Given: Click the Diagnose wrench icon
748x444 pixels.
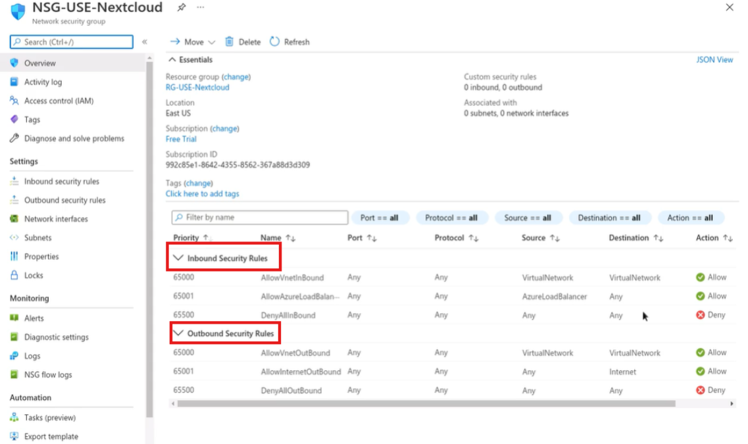Looking at the screenshot, I should (14, 138).
